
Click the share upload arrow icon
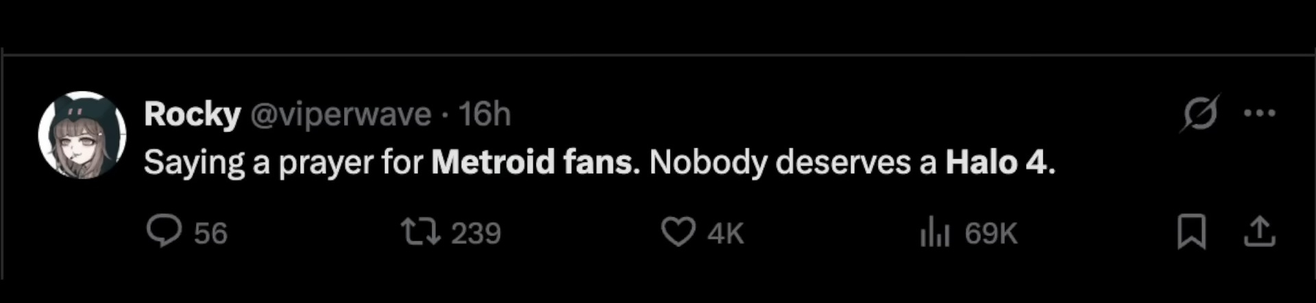coord(1259,231)
